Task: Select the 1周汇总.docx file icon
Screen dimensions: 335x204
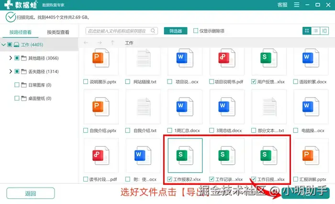Action: 185,107
